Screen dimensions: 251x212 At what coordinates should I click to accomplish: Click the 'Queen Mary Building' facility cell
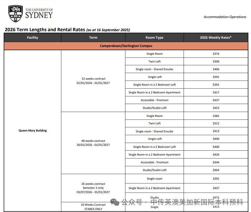(x=33, y=130)
